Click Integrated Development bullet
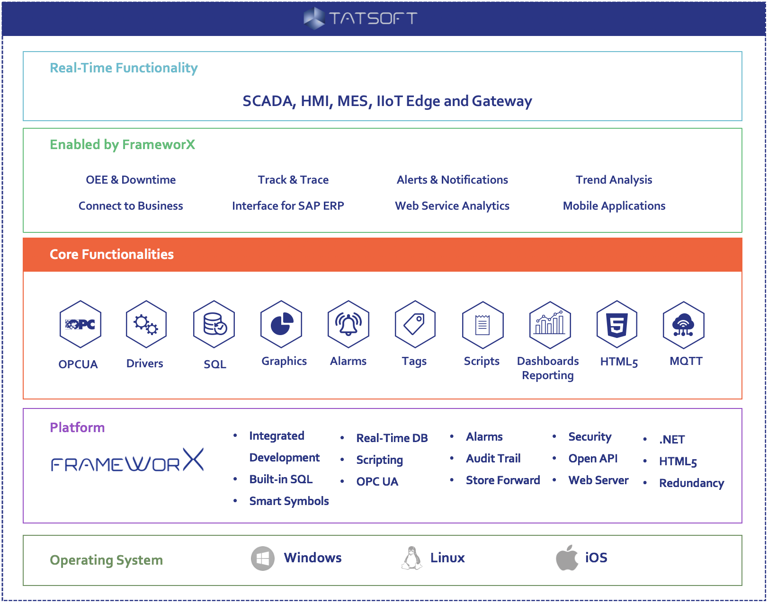The height and width of the screenshot is (603, 768). pyautogui.click(x=284, y=446)
